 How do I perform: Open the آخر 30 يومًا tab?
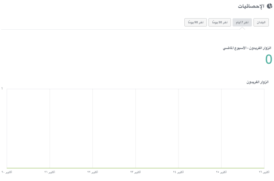[x=219, y=23]
